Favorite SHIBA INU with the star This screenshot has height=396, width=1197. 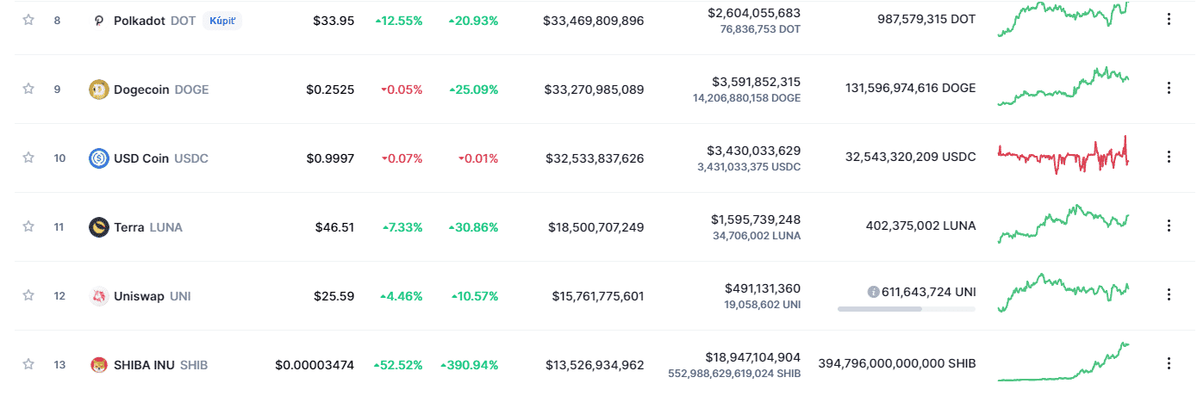pos(28,364)
